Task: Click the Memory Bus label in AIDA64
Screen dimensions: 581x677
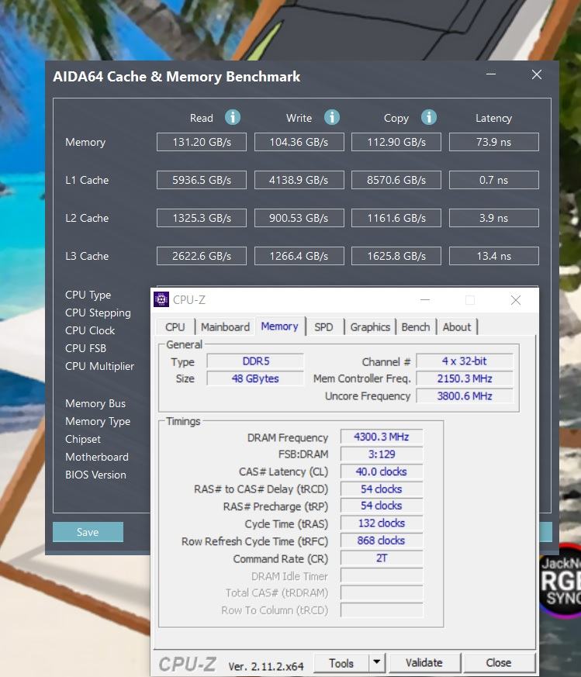Action: (x=95, y=403)
